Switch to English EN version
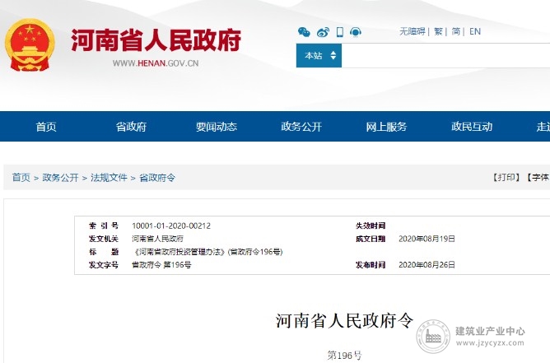Viewport: 550px width, 363px height. click(475, 31)
